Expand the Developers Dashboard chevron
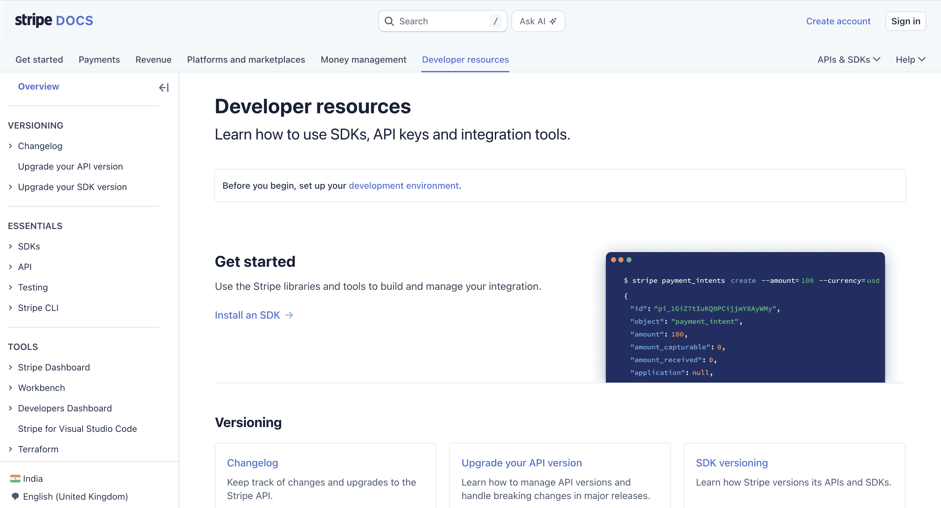 10,408
